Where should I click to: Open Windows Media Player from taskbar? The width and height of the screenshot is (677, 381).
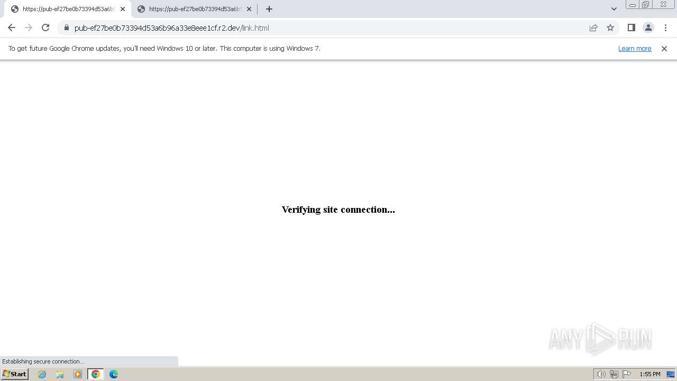pyautogui.click(x=78, y=374)
